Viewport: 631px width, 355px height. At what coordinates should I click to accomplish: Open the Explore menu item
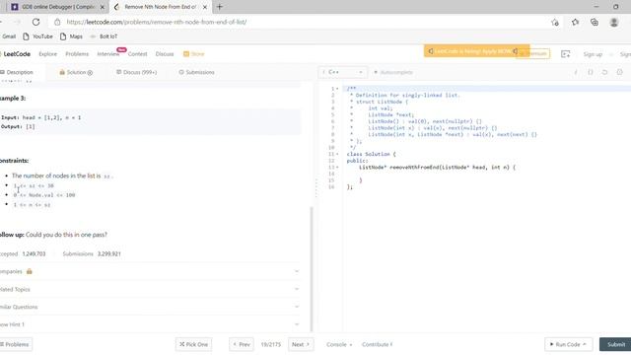point(48,54)
